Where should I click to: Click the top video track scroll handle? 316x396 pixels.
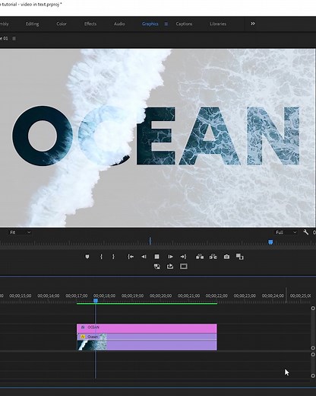point(313,308)
